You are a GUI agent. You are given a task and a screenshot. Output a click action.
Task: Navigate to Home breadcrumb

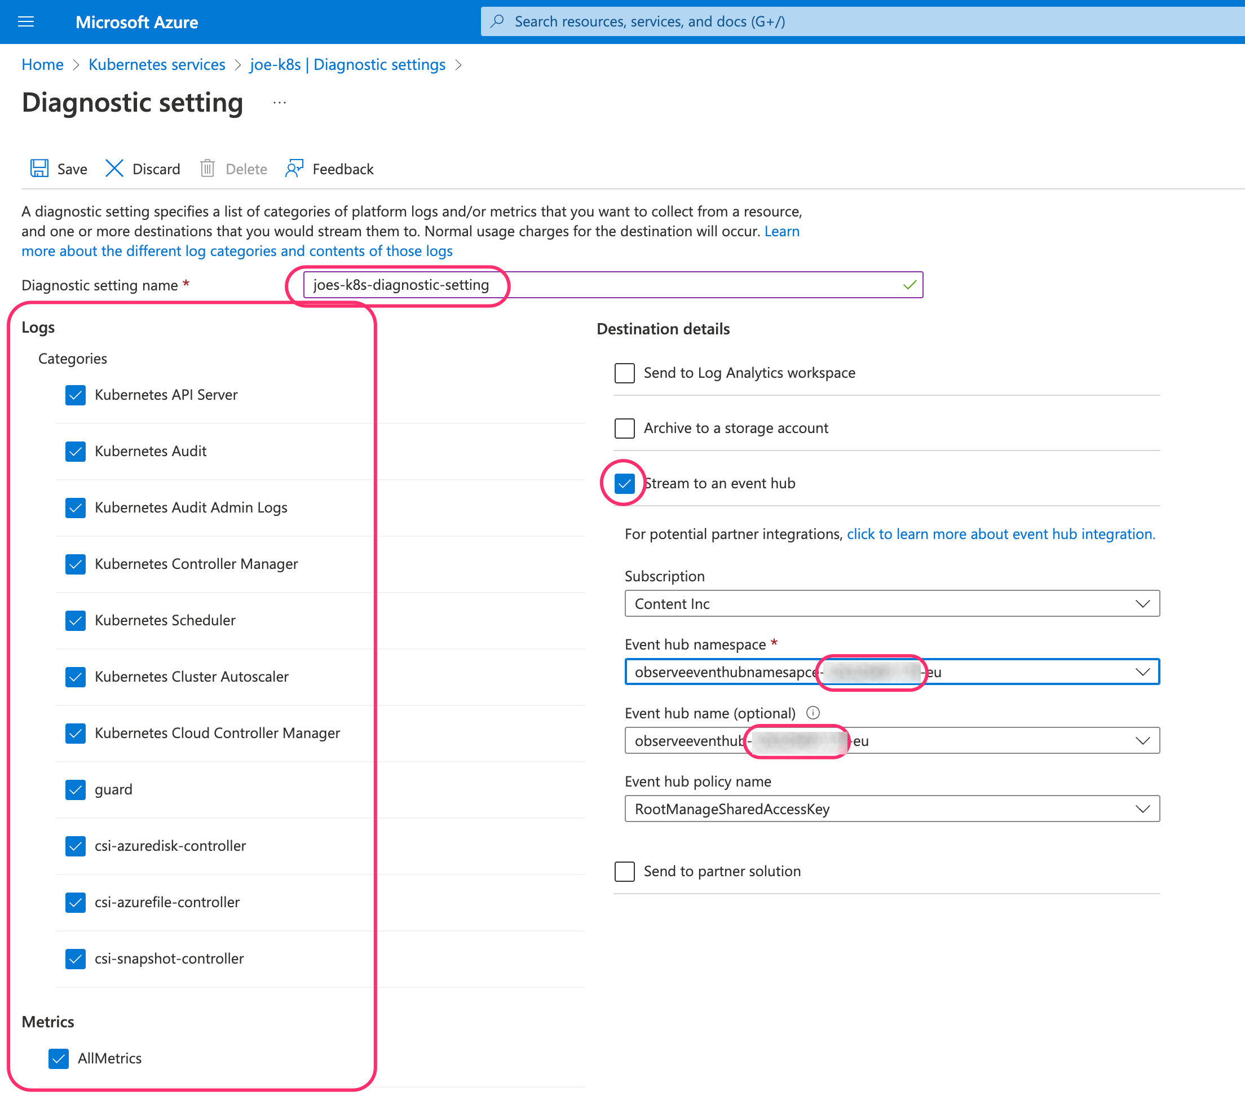tap(42, 64)
